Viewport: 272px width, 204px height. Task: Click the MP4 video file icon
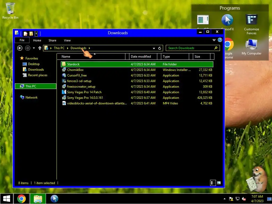point(64,103)
